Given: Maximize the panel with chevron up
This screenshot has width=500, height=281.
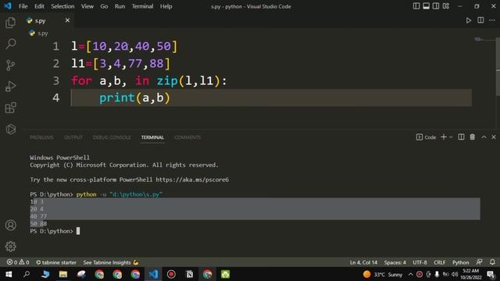Looking at the screenshot, I should [484, 137].
